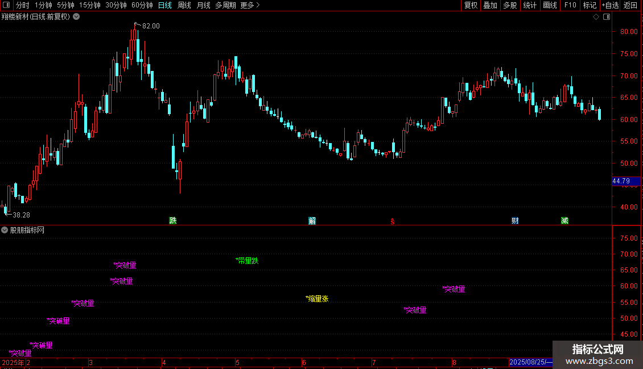Click the 翔楼新材(日线.前复权) chart title
This screenshot has height=369, width=643.
36,17
